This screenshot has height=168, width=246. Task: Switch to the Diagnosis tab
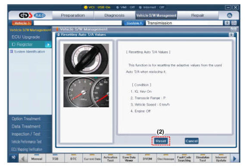(114, 16)
